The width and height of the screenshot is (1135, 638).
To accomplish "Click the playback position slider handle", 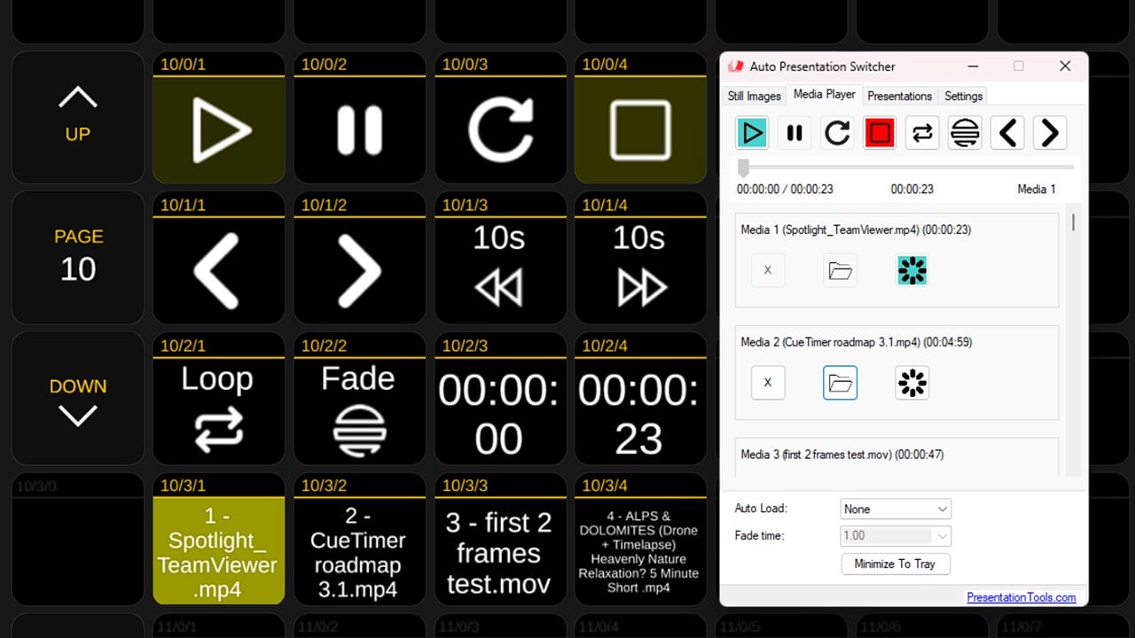I will tap(743, 167).
